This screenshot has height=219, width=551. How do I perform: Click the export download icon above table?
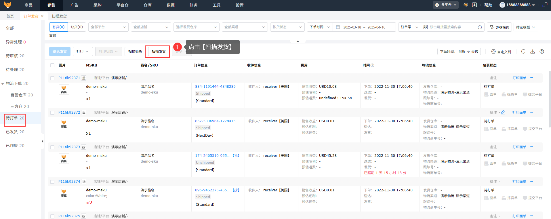pos(533,52)
